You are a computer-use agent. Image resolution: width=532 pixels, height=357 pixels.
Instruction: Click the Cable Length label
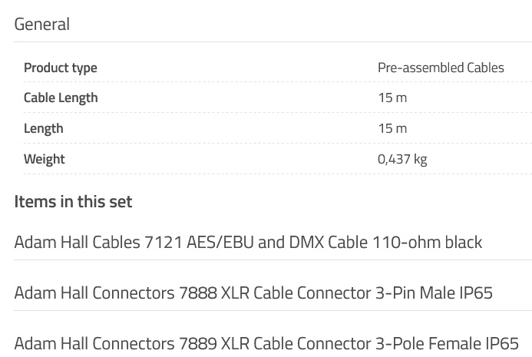point(61,98)
